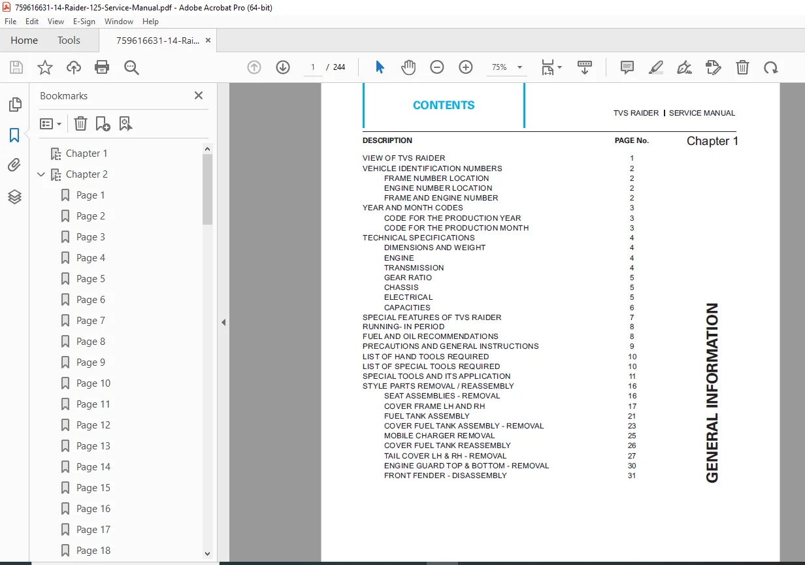805x565 pixels.
Task: Click bookmarks scrollbar up arrow
Action: pyautogui.click(x=208, y=149)
